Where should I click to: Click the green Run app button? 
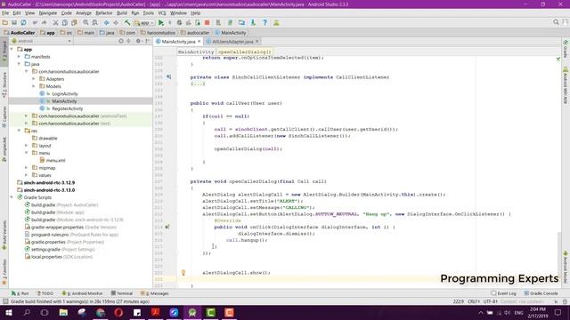click(x=161, y=22)
